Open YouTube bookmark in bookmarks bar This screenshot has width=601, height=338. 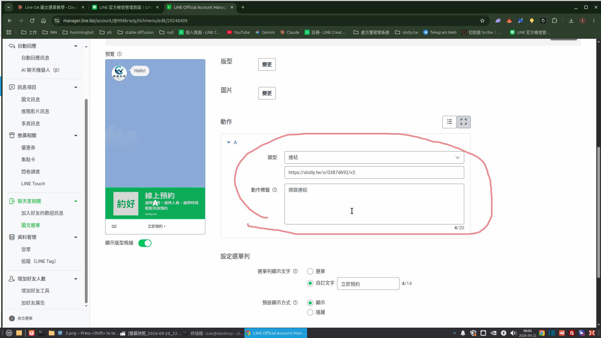click(238, 32)
